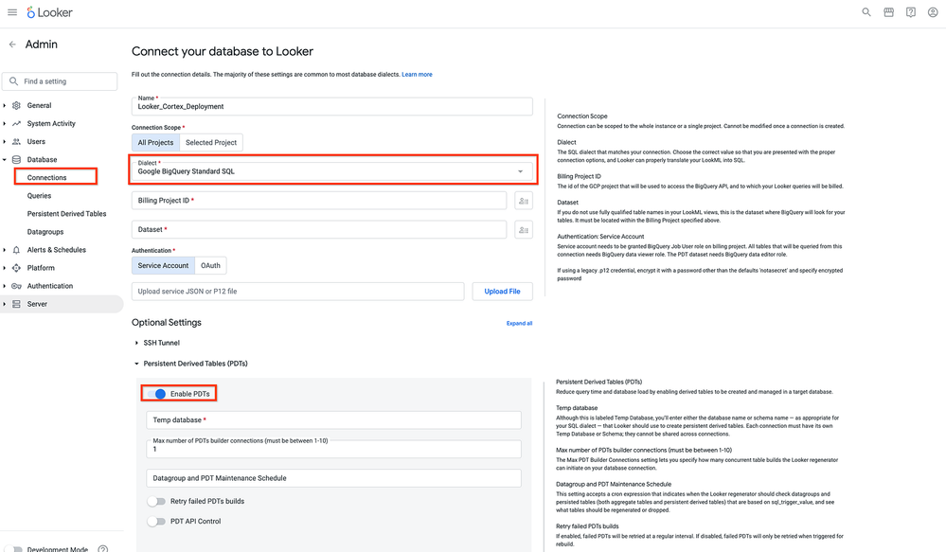Screen dimensions: 946x552
Task: Expand the General sidebar group
Action: click(4, 106)
